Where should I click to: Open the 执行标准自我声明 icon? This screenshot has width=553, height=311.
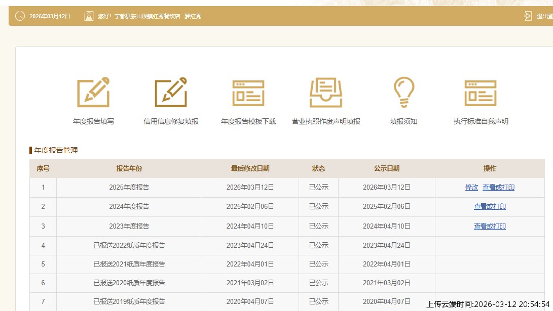pos(481,93)
